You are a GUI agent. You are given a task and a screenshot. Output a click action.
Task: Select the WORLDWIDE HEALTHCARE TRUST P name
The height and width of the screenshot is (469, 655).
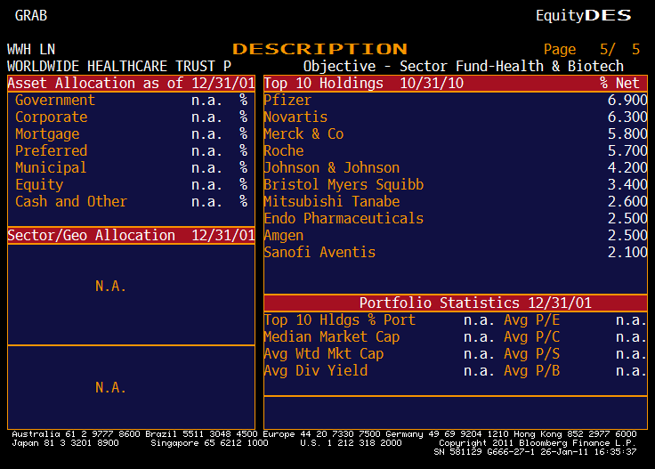pyautogui.click(x=119, y=66)
